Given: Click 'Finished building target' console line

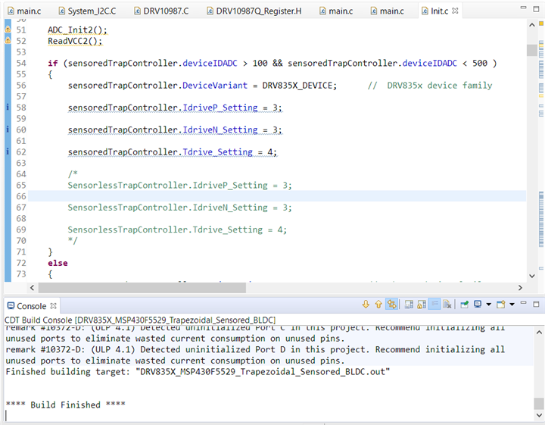Looking at the screenshot, I should pyautogui.click(x=198, y=372).
